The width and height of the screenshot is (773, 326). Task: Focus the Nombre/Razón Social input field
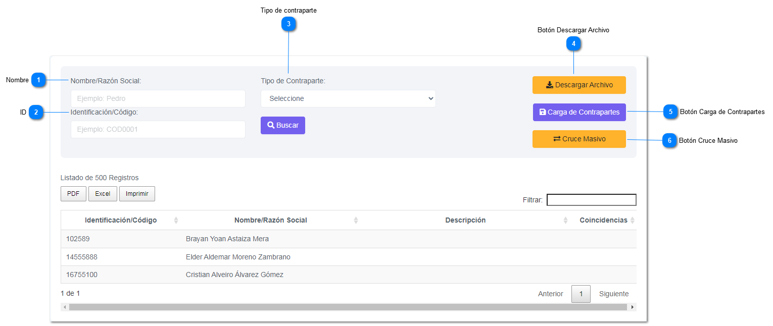pyautogui.click(x=158, y=99)
